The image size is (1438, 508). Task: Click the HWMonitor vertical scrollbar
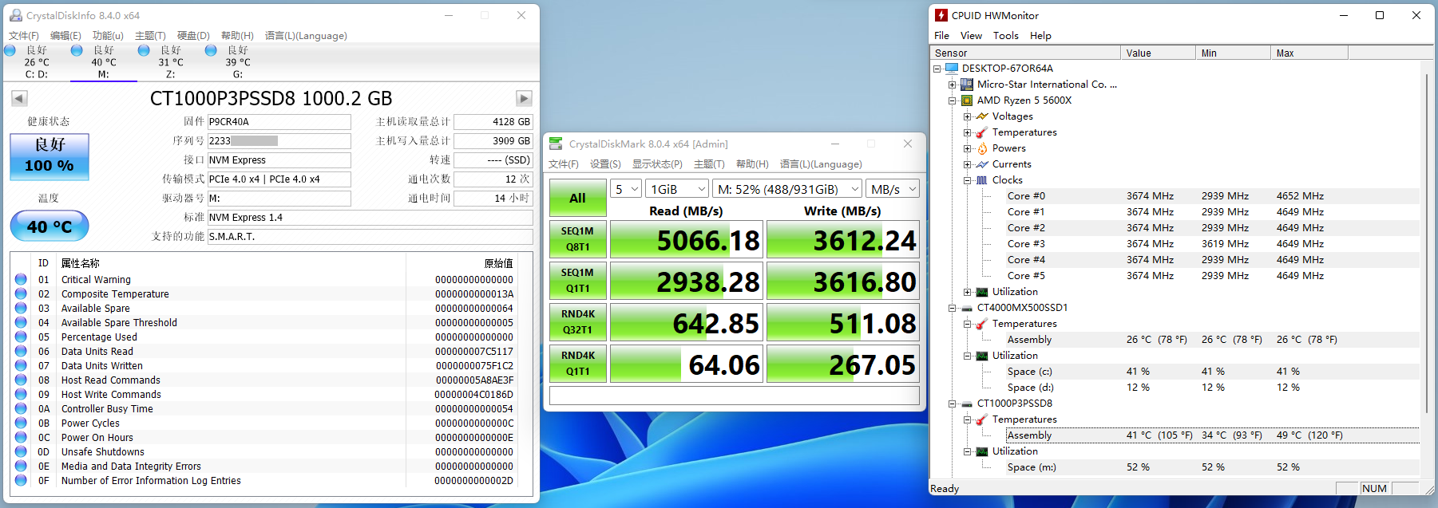pyautogui.click(x=1426, y=243)
